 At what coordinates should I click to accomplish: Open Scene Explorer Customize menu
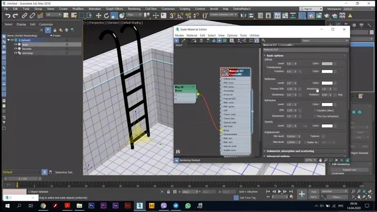46,24
